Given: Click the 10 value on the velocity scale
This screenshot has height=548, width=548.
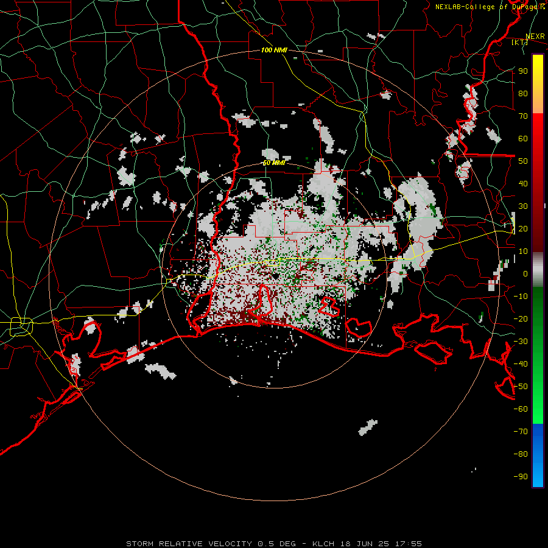Looking at the screenshot, I should pos(523,251).
